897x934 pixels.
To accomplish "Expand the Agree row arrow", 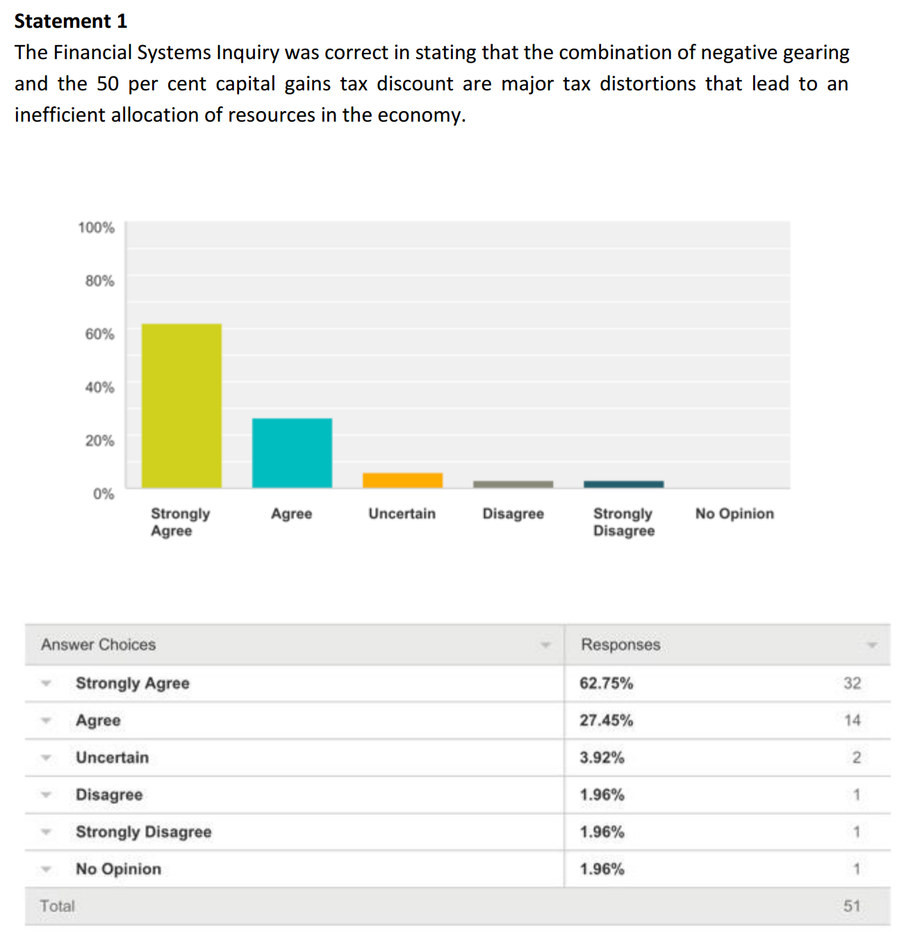I will 46,721.
